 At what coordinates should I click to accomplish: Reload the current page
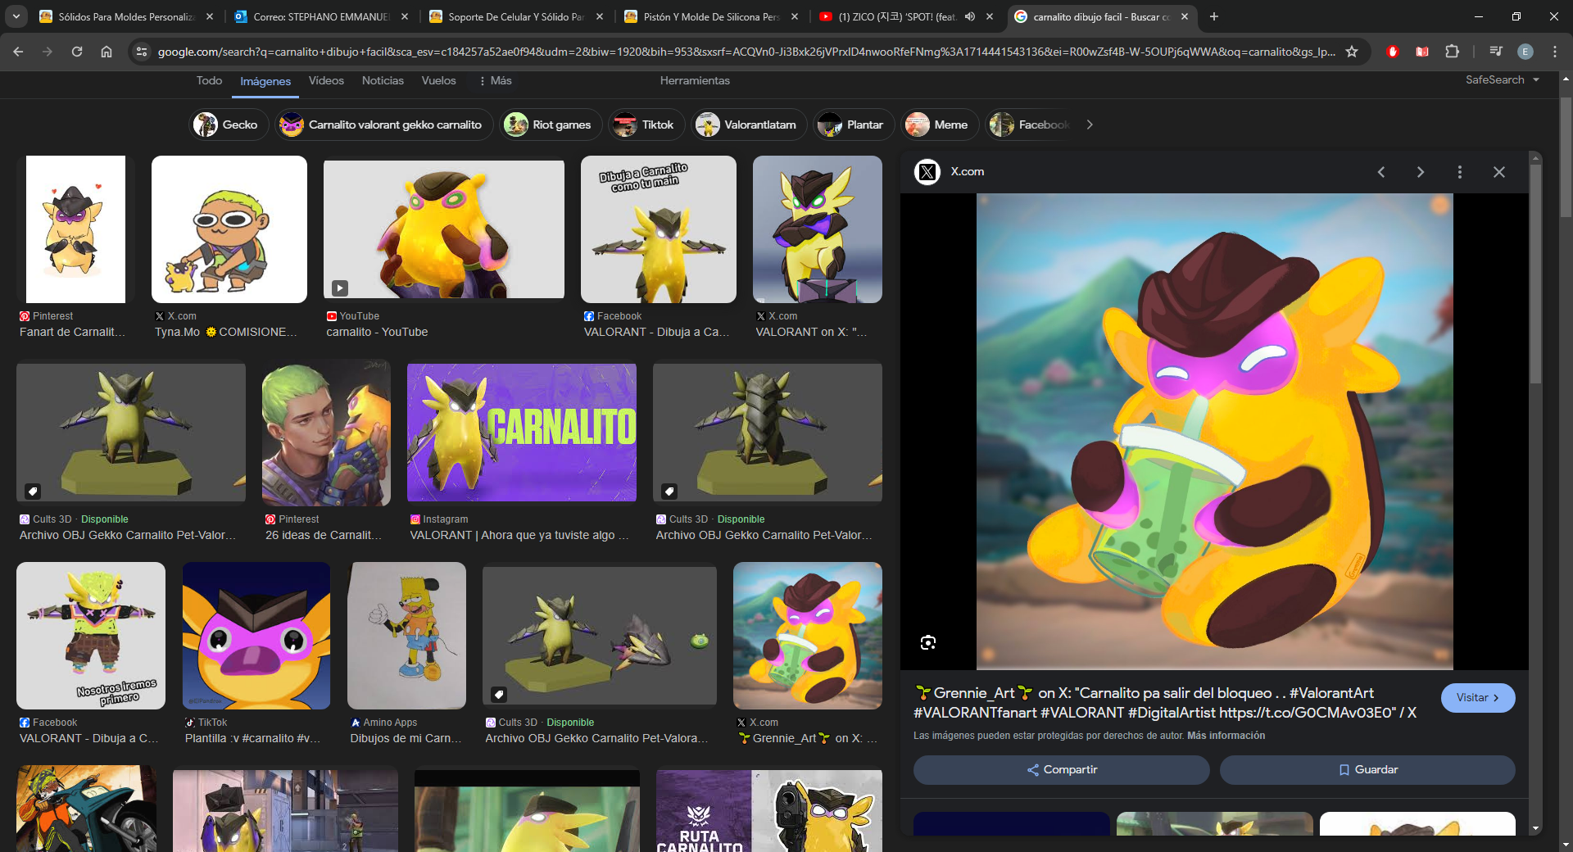click(x=77, y=52)
